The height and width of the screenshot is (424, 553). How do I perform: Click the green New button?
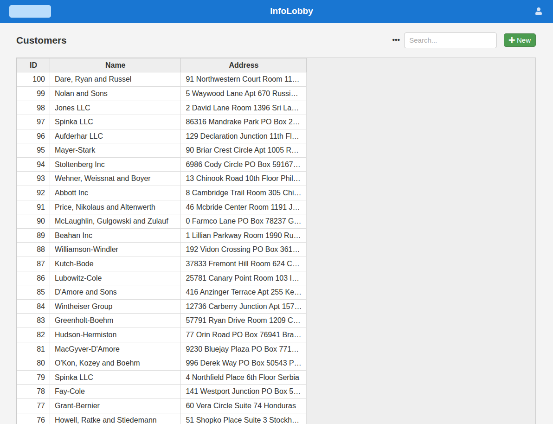click(x=520, y=40)
